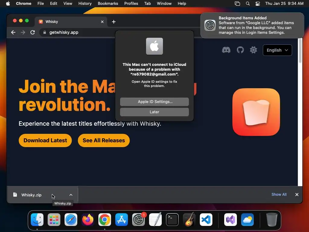Open the Help menu
Image resolution: width=309 pixels, height=232 pixels.
point(182,4)
